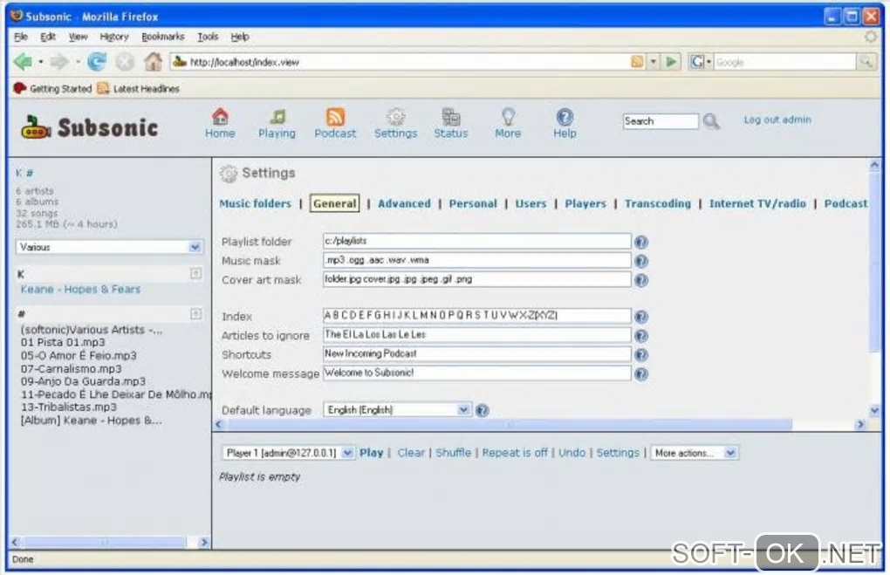Screen dimensions: 890x575
Task: Click the settings horizontal scrollbar
Action: (510, 424)
